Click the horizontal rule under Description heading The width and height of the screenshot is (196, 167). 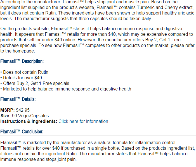[98, 65]
